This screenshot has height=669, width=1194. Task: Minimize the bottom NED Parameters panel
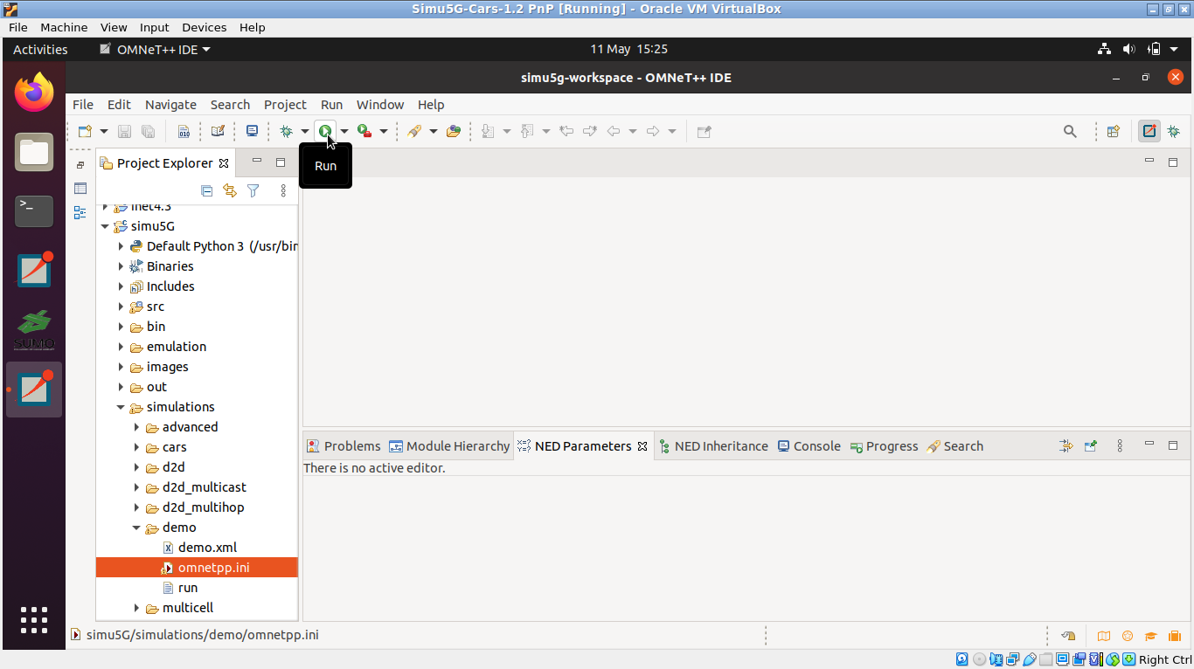(x=1149, y=445)
